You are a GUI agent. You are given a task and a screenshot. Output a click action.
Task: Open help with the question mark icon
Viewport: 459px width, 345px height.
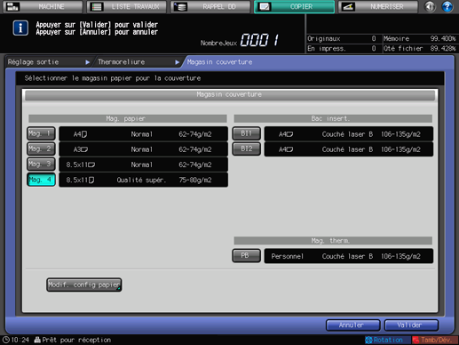coord(447,6)
